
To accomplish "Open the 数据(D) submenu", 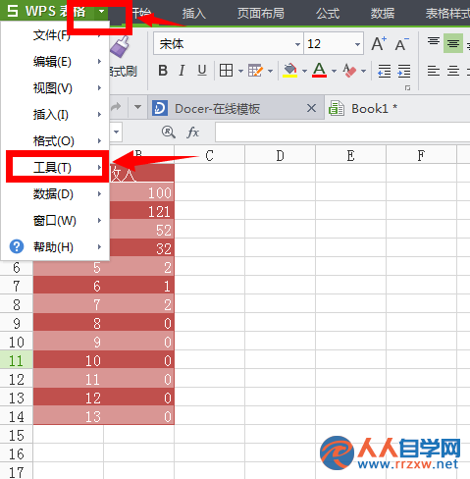I will point(55,194).
